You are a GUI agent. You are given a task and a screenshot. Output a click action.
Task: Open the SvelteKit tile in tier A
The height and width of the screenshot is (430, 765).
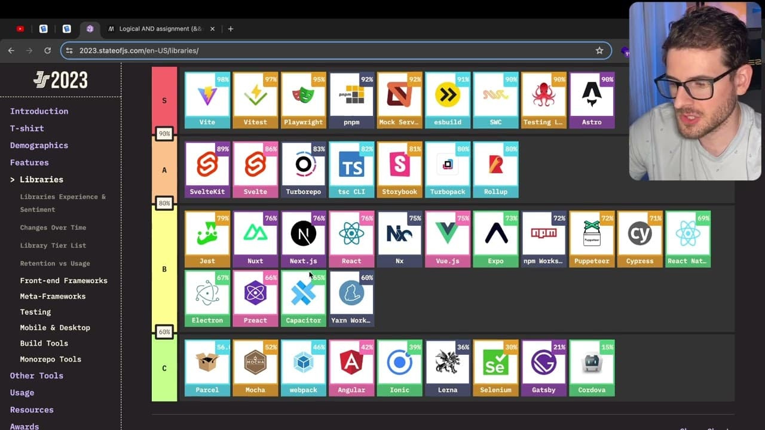coord(207,170)
